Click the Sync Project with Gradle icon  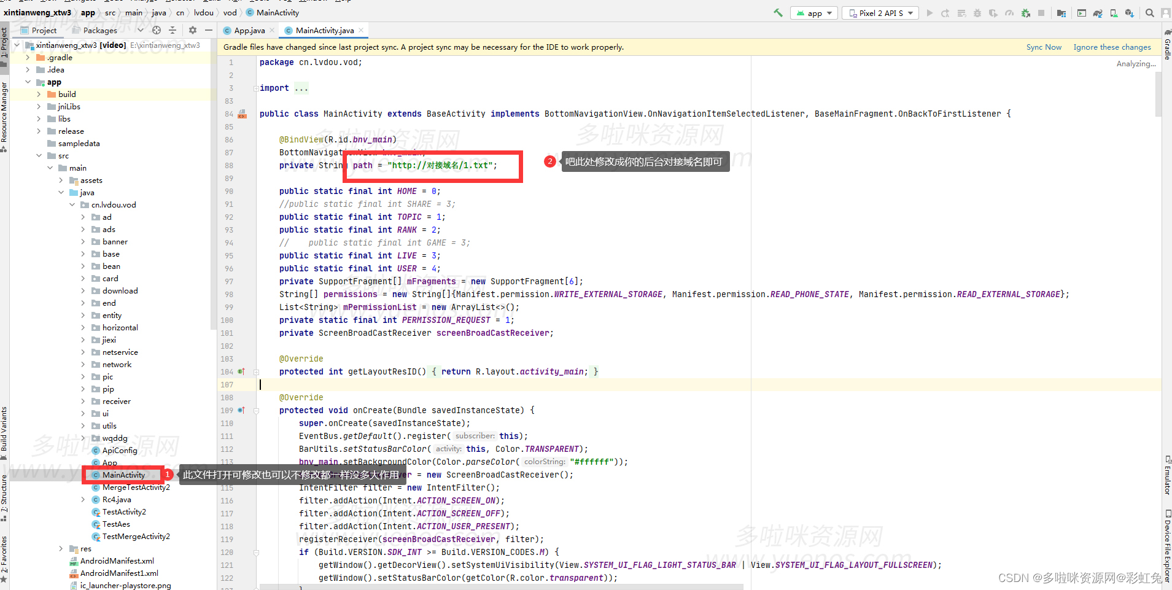[1098, 13]
